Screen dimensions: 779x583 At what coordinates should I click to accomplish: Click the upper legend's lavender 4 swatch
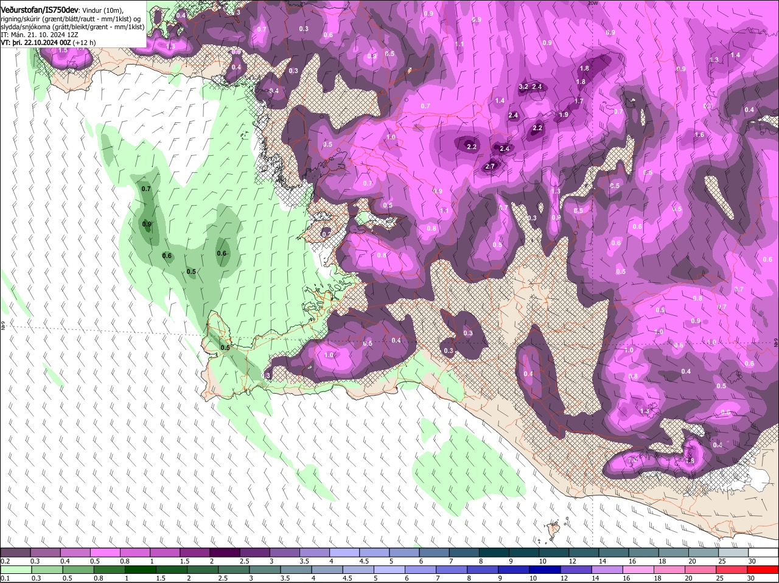[x=344, y=553]
